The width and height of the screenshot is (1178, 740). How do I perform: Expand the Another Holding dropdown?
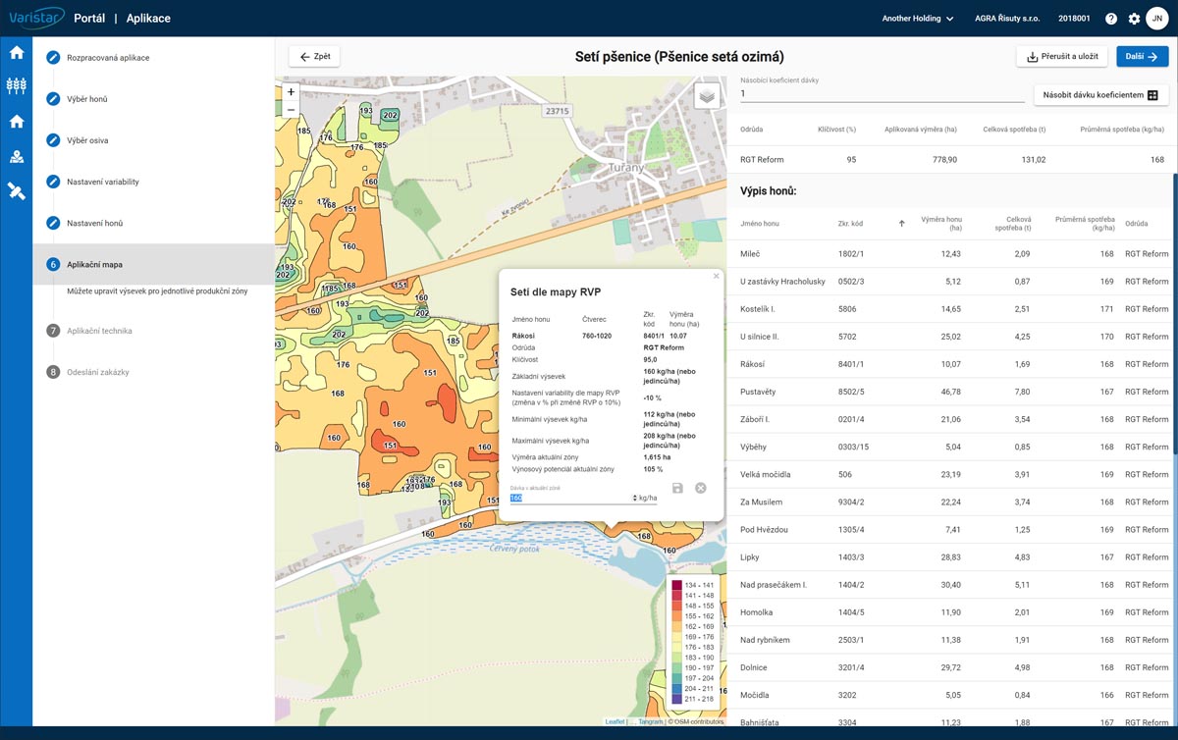point(918,19)
